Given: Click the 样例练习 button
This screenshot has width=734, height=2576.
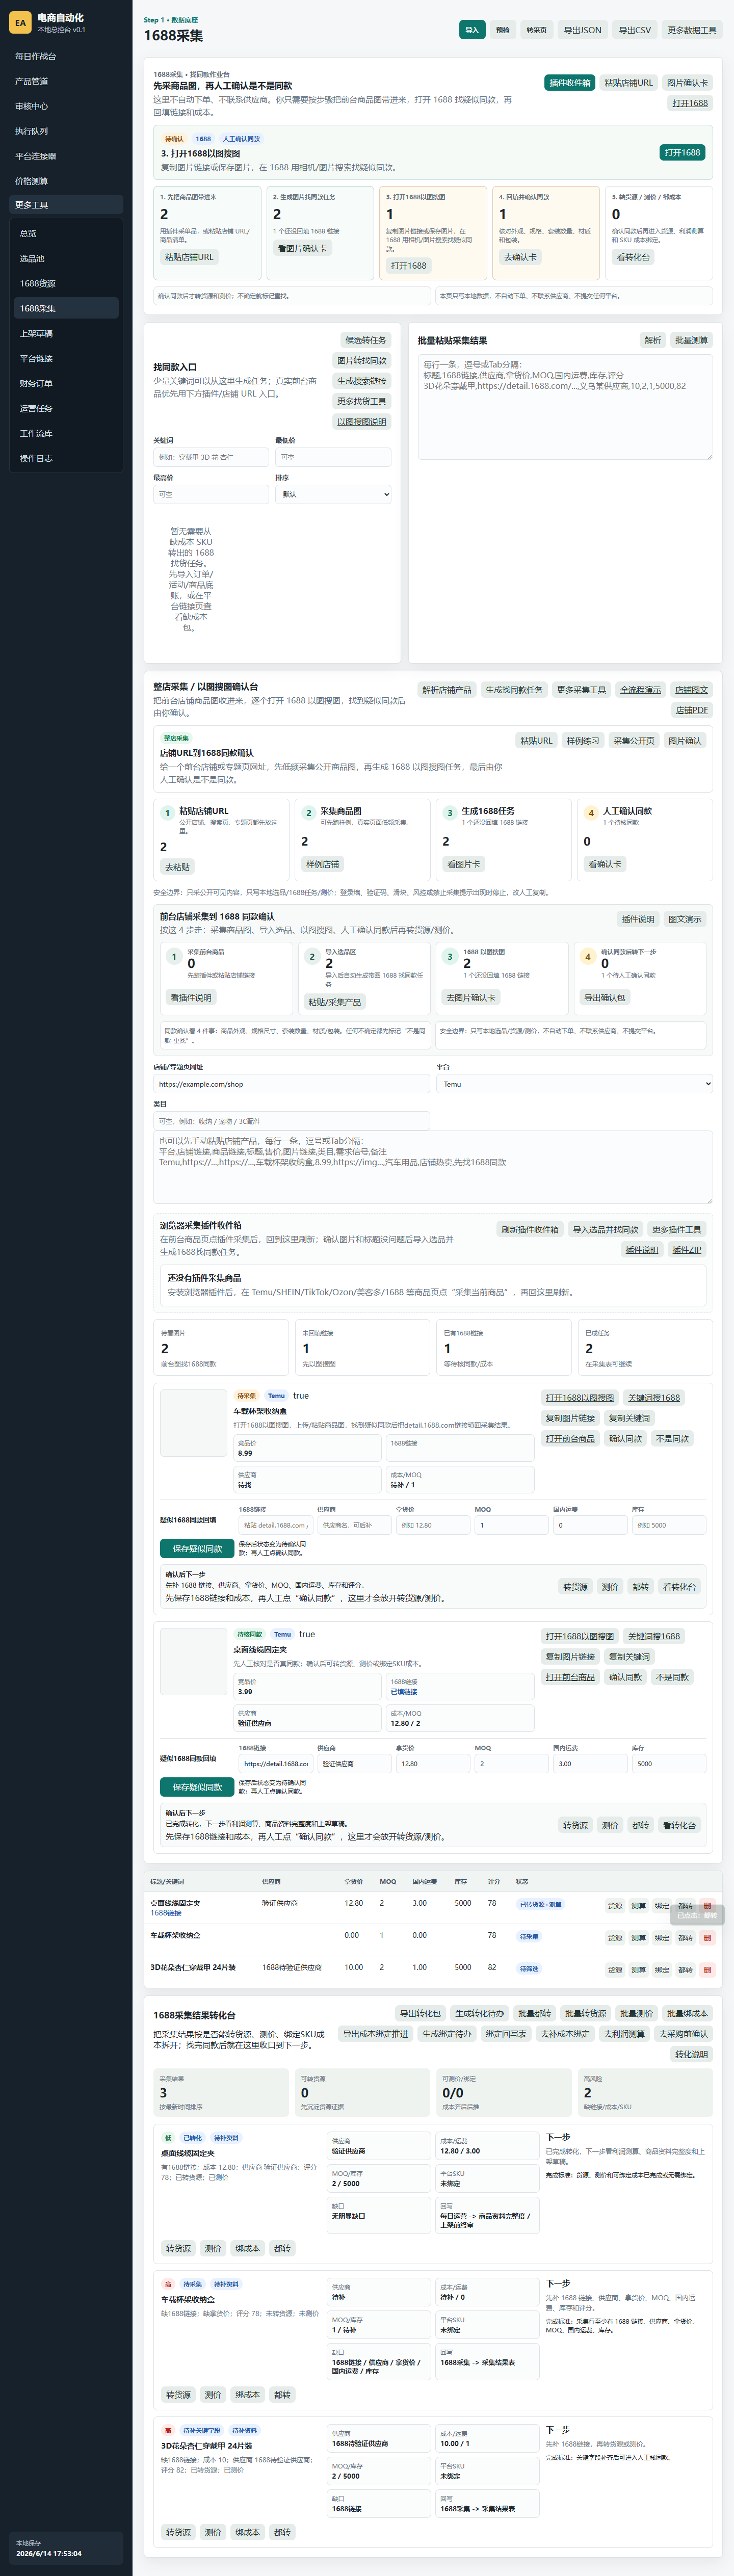Looking at the screenshot, I should point(583,741).
